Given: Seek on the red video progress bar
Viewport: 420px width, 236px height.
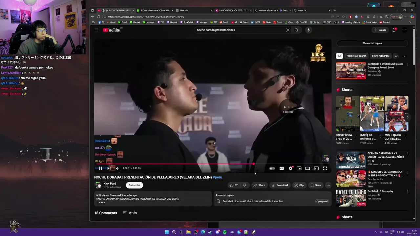Looking at the screenshot, I should click(x=213, y=164).
